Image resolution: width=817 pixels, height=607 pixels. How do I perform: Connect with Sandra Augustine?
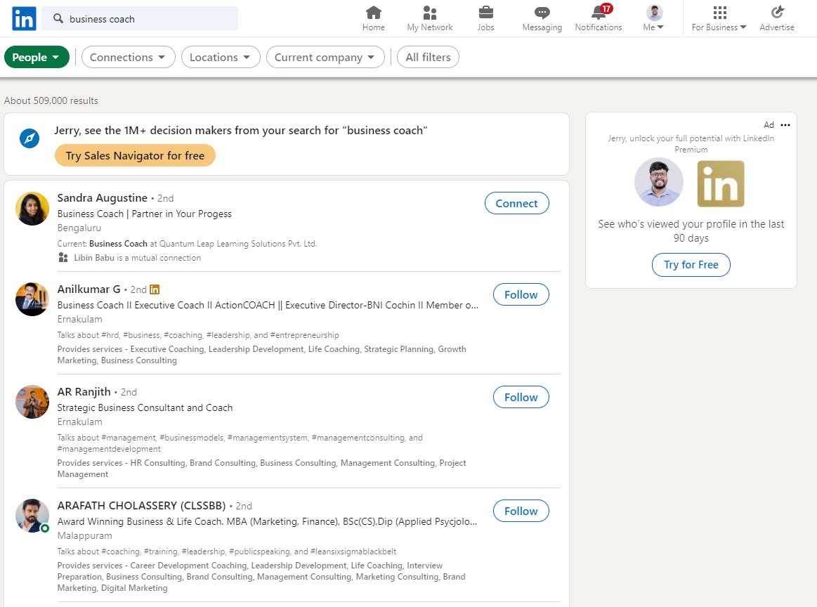click(x=516, y=203)
